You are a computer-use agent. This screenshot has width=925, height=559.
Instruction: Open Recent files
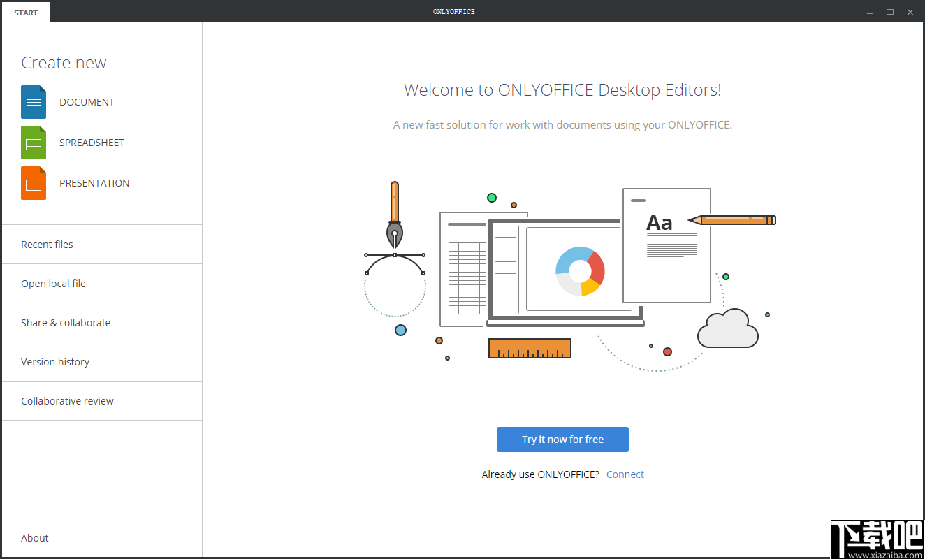(x=47, y=244)
